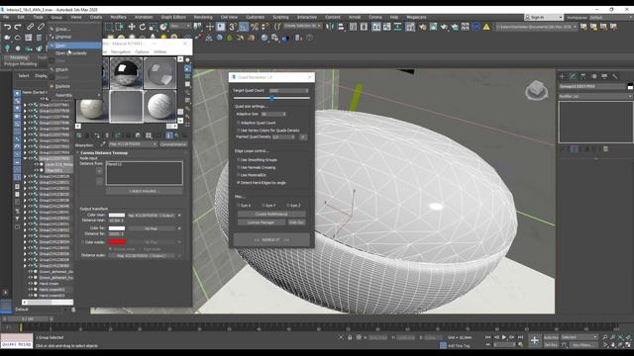Open the Motion tab in command panel
The image size is (634, 356).
[594, 76]
